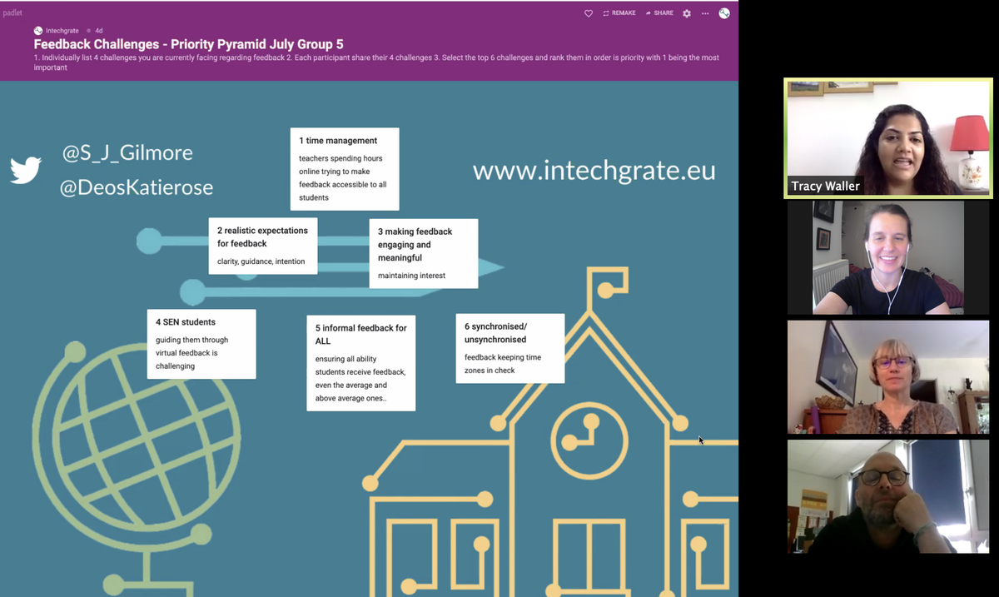Click the '4d' posted-time label
The width and height of the screenshot is (999, 597).
click(x=98, y=31)
